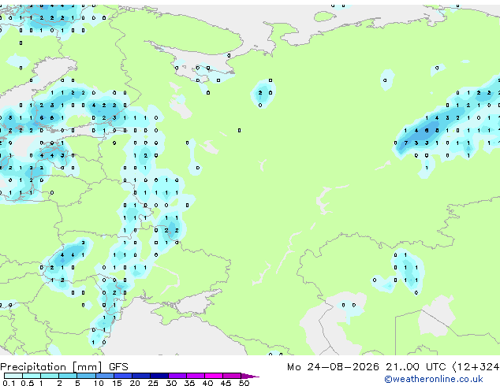This screenshot has height=386, width=500.
Task: Click the 1–2 mm legend color swatch
Action: click(x=50, y=376)
